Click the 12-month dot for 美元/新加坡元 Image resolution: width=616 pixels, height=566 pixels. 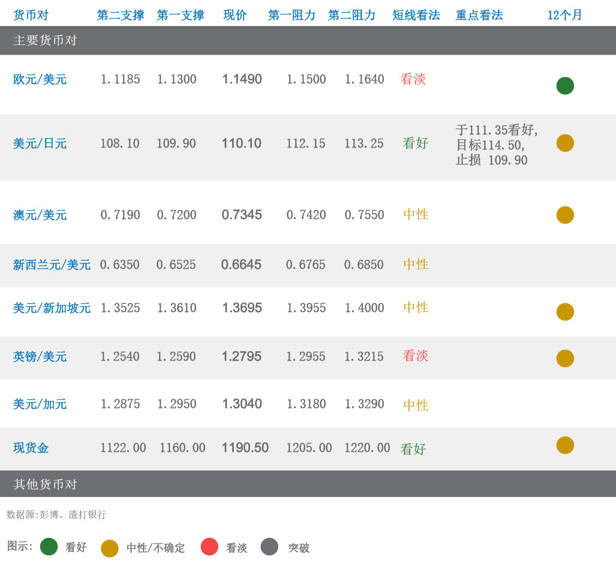[x=565, y=312]
